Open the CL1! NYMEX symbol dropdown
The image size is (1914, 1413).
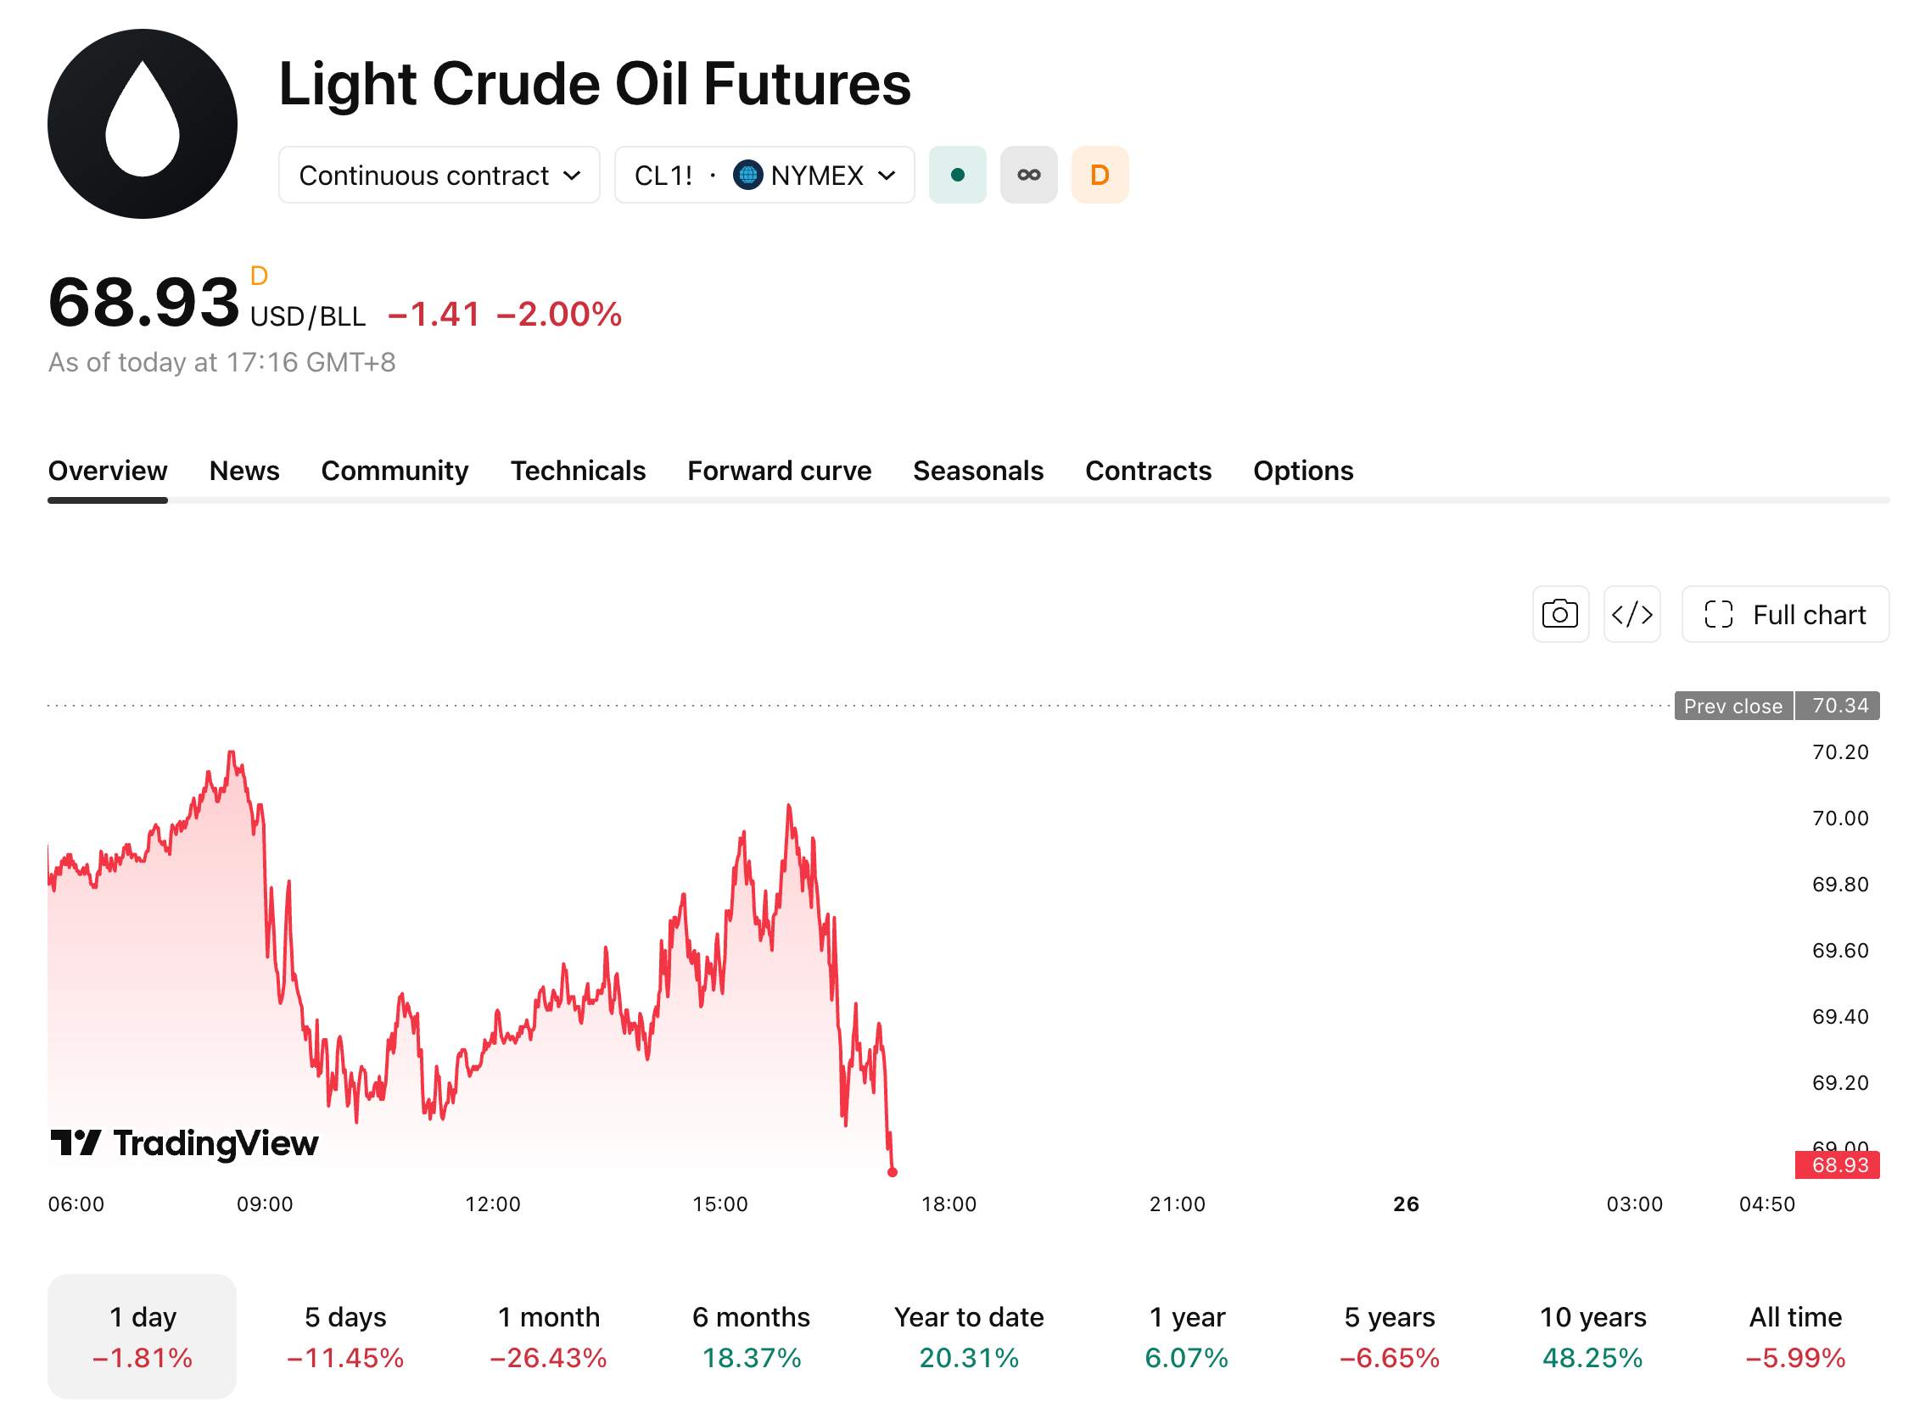(x=766, y=176)
